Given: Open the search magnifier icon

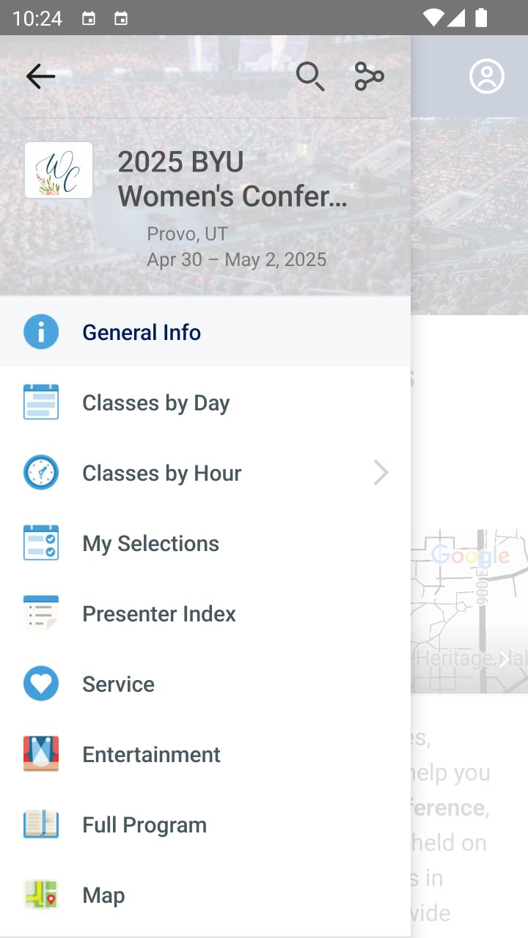Looking at the screenshot, I should [x=310, y=76].
